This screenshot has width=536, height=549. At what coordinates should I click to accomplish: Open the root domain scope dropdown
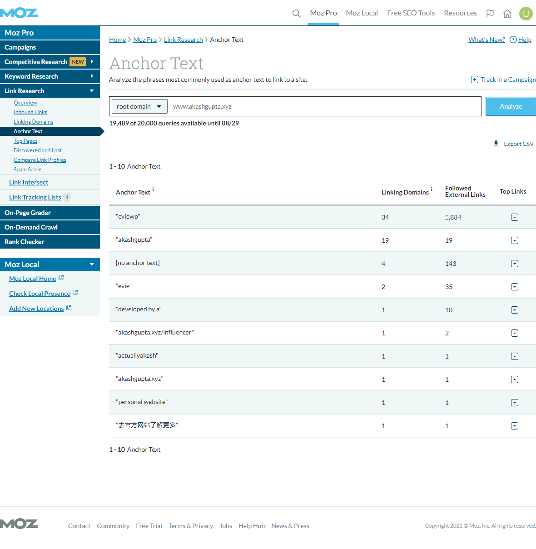click(139, 106)
